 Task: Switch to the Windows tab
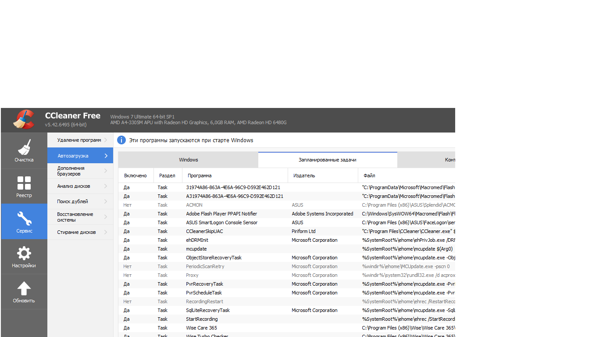coord(188,160)
